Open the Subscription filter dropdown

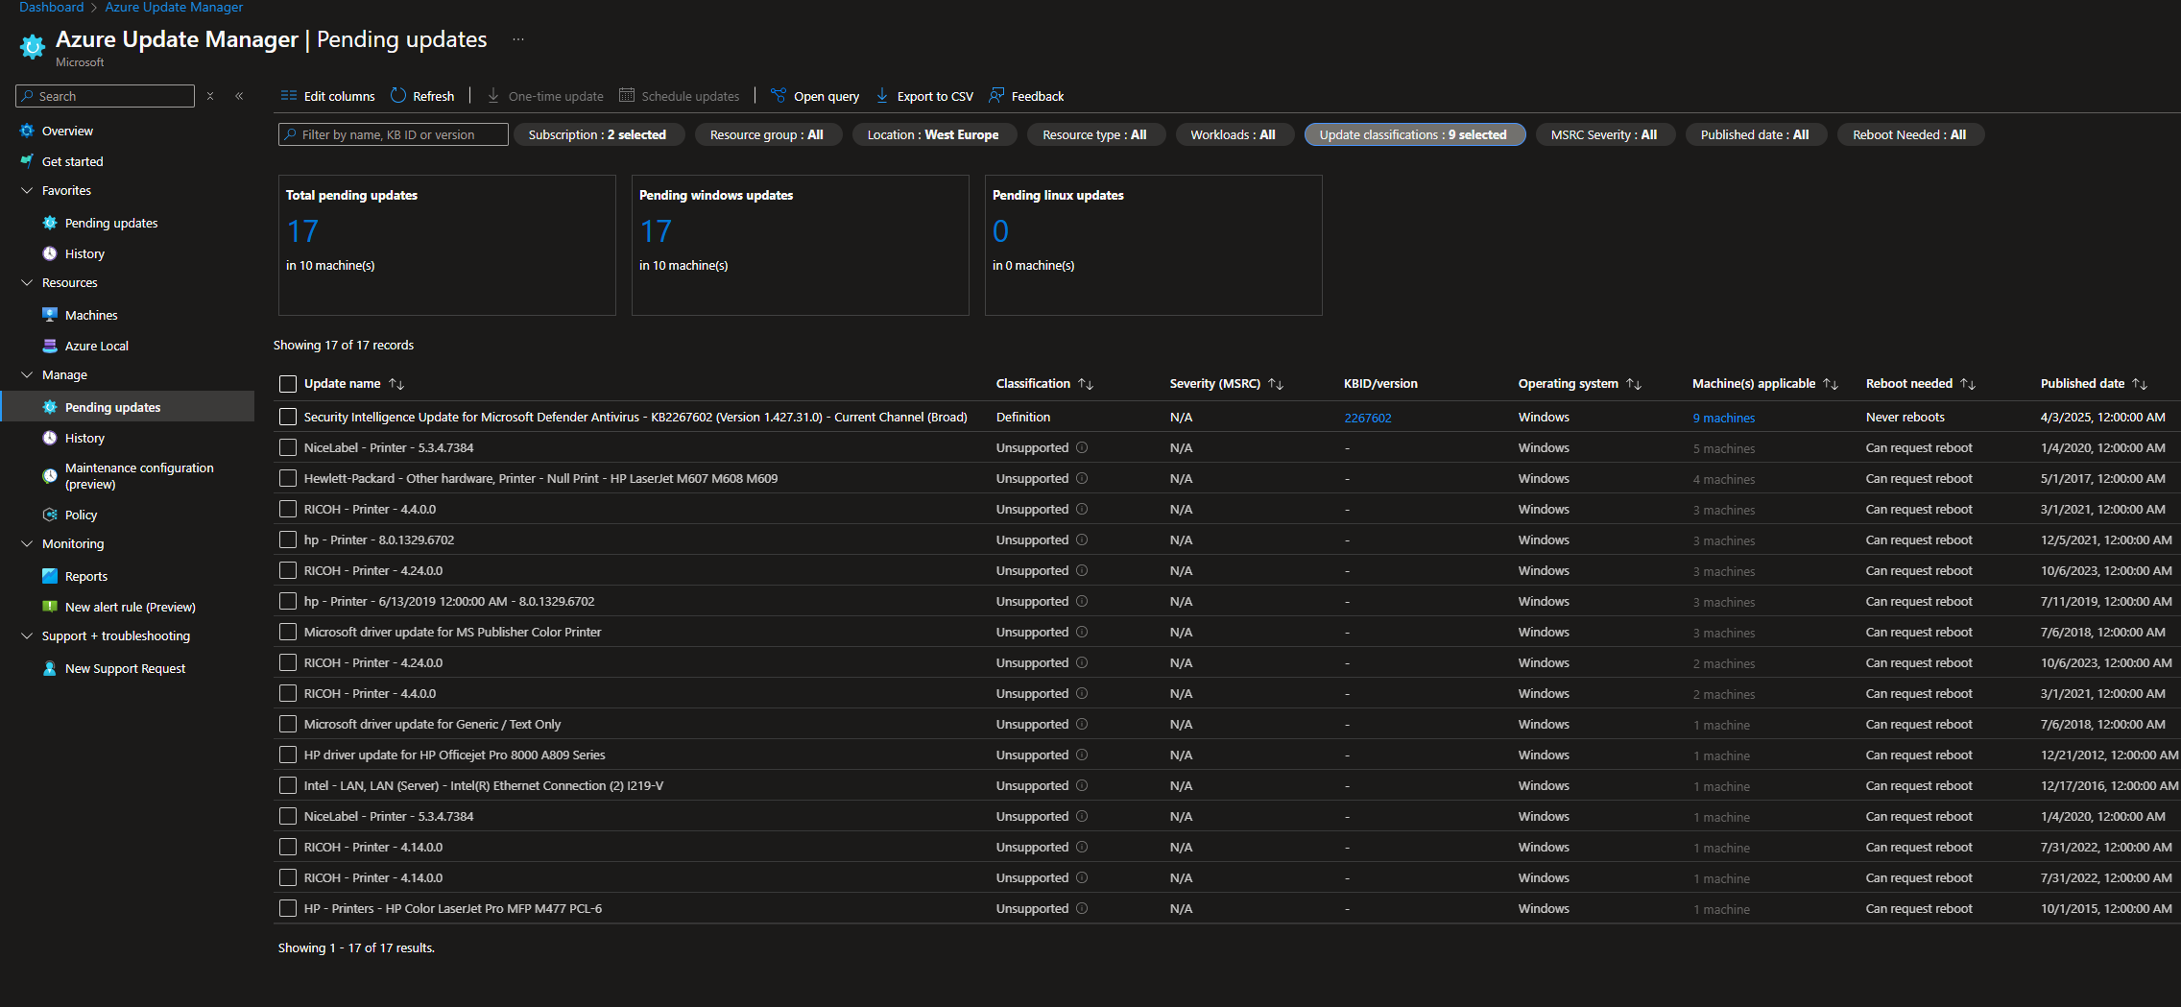click(598, 134)
